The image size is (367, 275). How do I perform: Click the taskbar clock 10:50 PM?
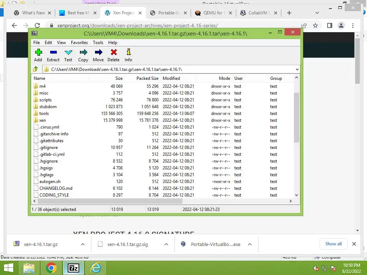pyautogui.click(x=351, y=265)
